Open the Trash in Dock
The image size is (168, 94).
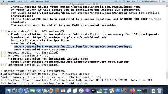(160, 91)
